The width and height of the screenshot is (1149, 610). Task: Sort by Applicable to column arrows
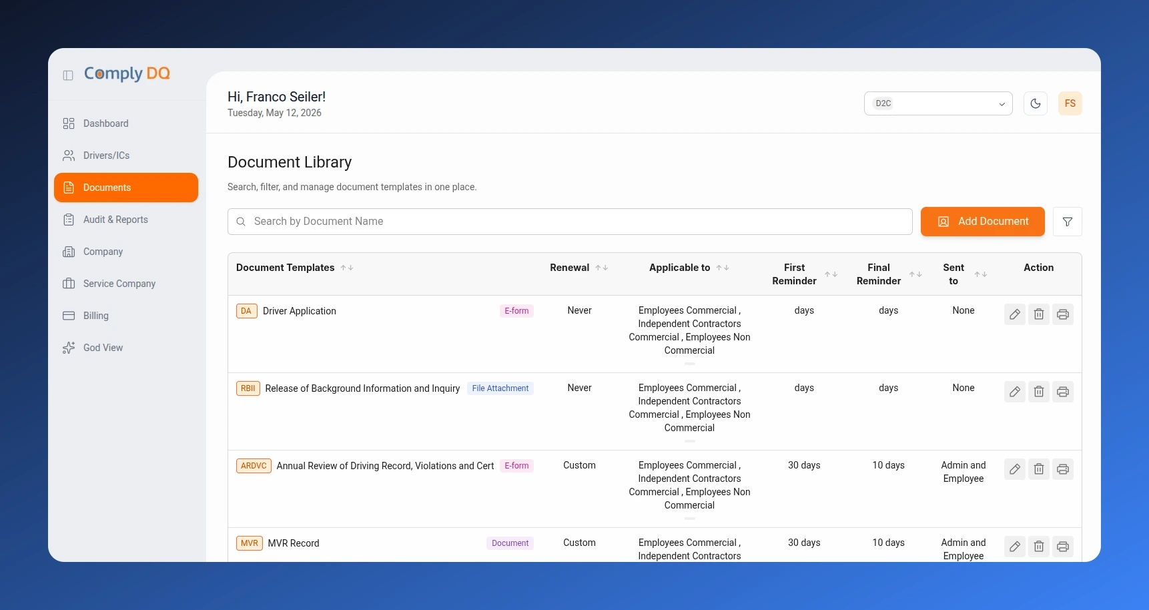point(723,268)
